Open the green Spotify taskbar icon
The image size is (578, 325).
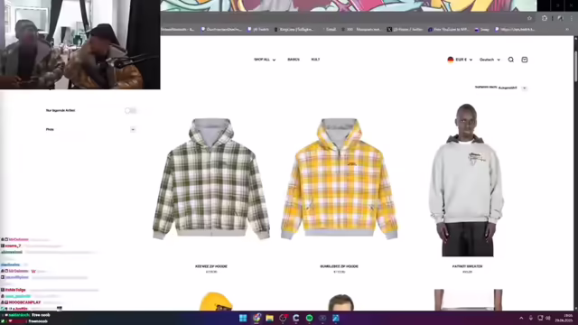tap(309, 318)
